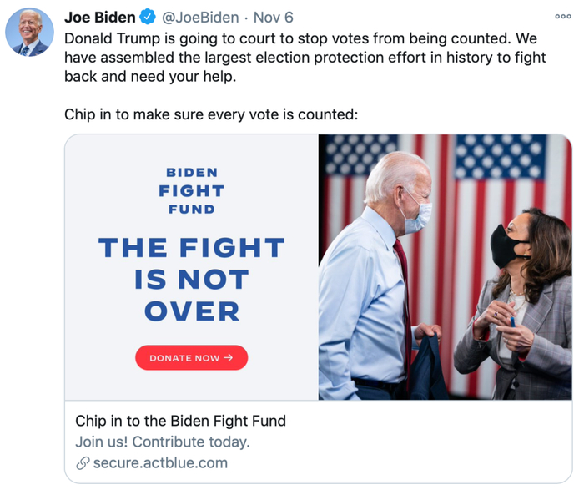Click the chain link icon beside the URL
The height and width of the screenshot is (490, 584).
(82, 463)
